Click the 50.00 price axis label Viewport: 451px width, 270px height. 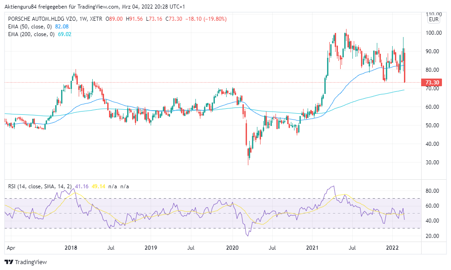[x=432, y=125]
